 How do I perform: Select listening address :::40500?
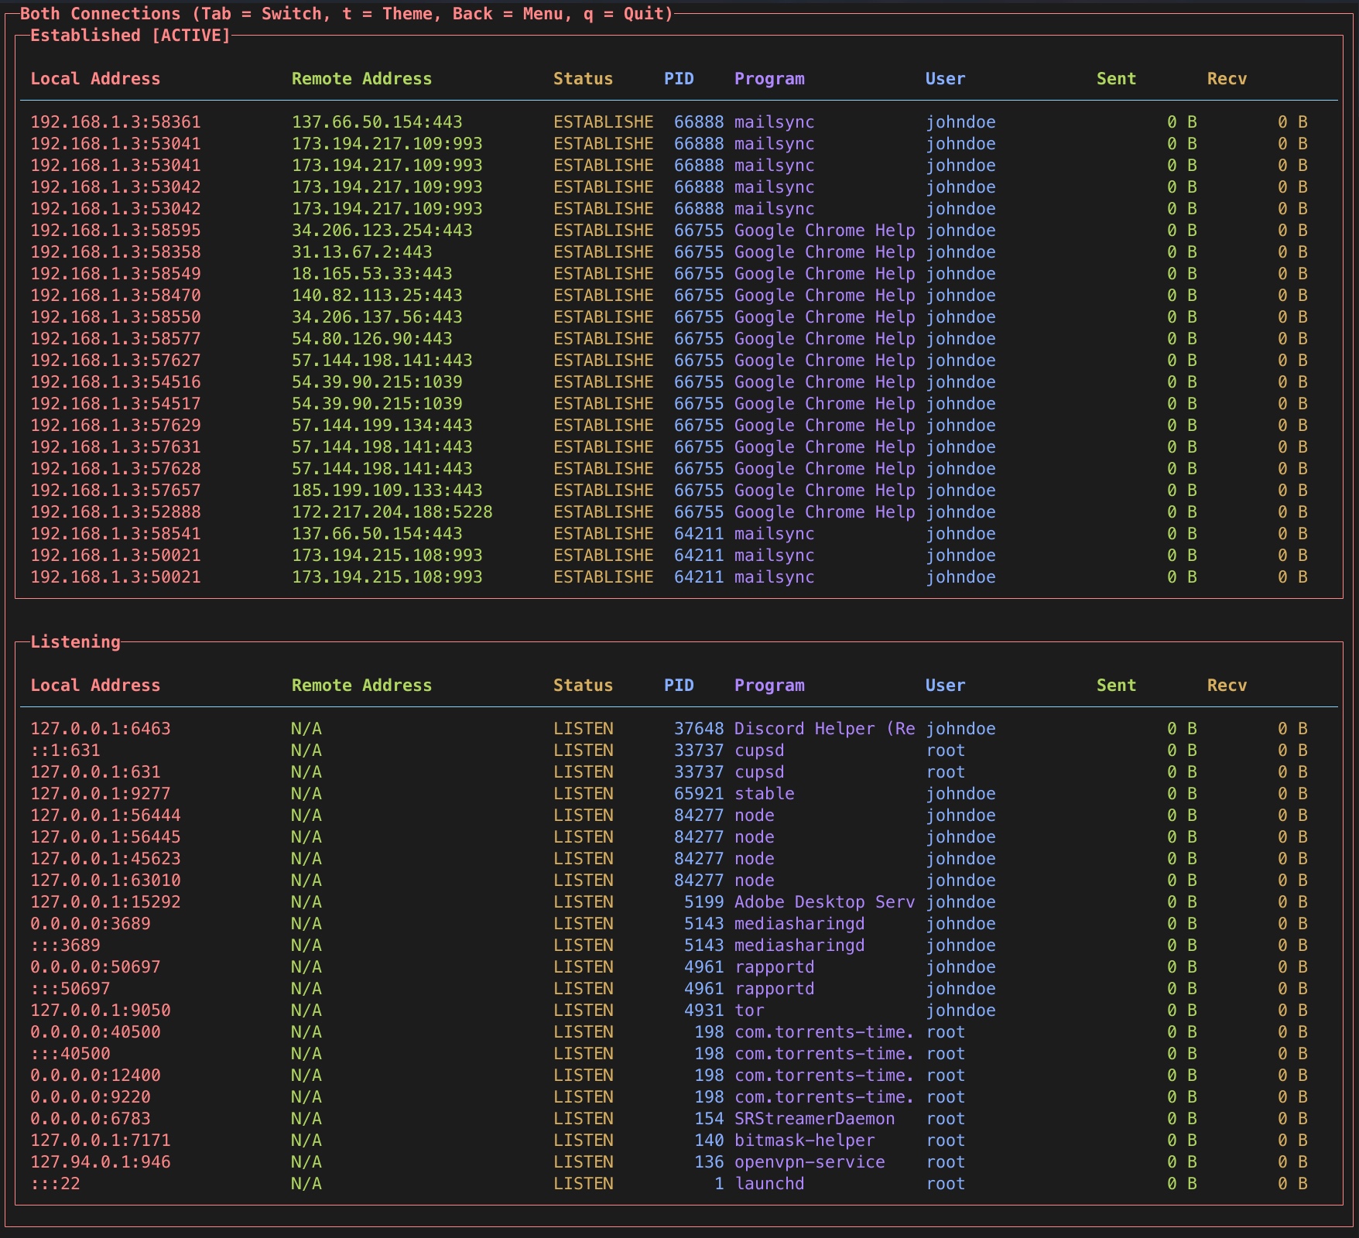[70, 1054]
